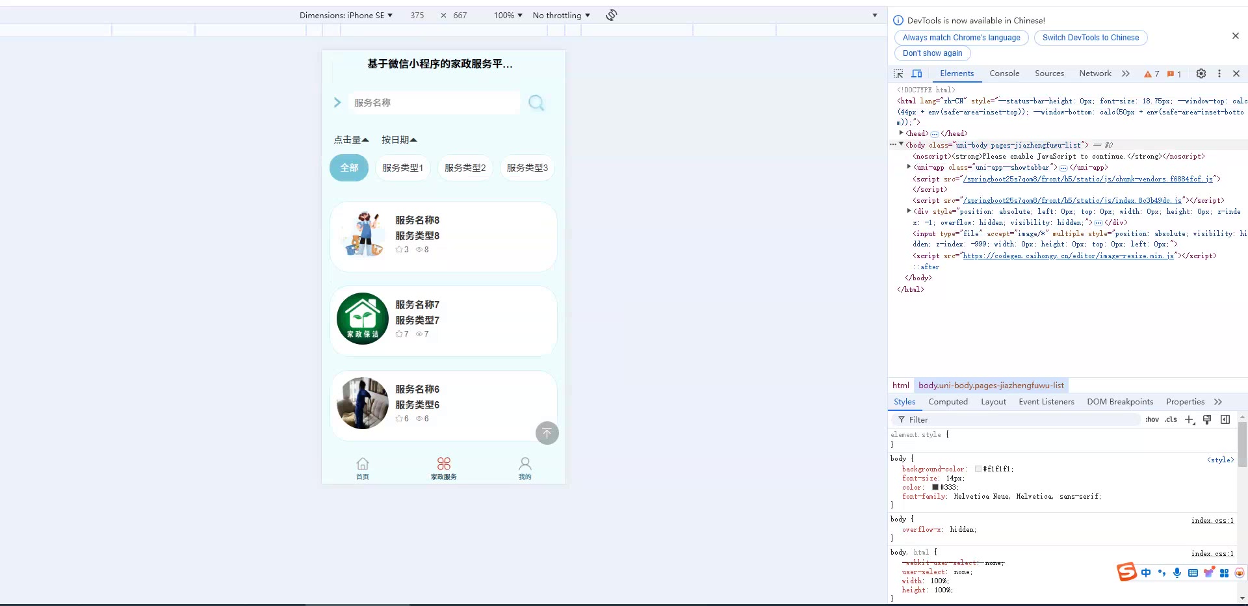The image size is (1248, 606).
Task: Click the Sogou input method S logo
Action: tap(1126, 572)
